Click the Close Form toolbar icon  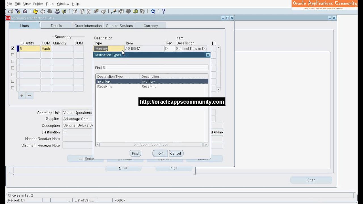click(64, 11)
